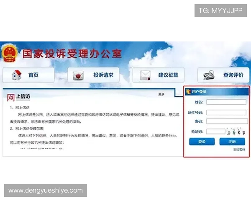
Task: Open the 投诉请求 menu item
Action: point(93,75)
